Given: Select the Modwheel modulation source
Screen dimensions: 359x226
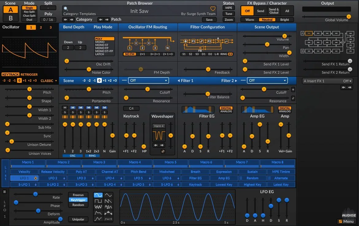Looking at the screenshot, I should (x=167, y=172).
